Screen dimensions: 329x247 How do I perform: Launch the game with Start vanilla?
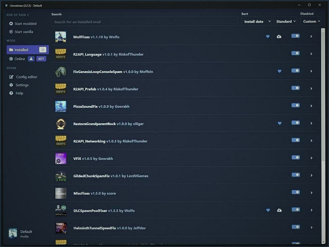(21, 32)
